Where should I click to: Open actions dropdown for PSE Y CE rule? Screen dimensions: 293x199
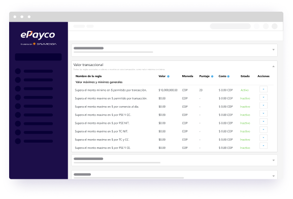(264, 146)
